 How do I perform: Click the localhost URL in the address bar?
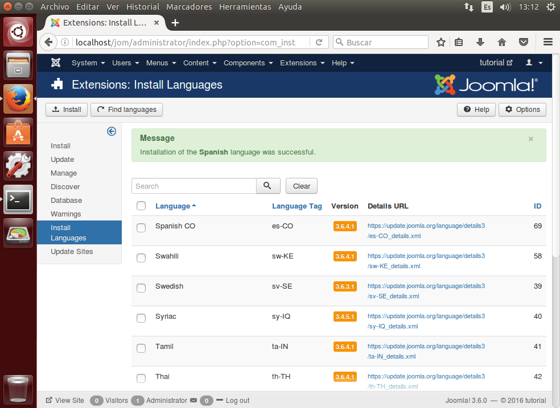pos(186,43)
